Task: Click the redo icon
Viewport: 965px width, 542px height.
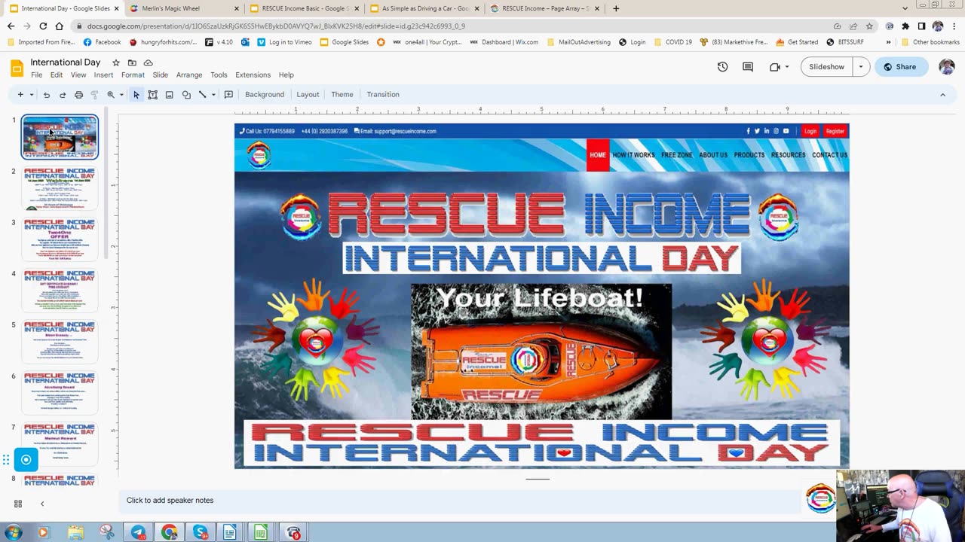Action: [x=63, y=95]
